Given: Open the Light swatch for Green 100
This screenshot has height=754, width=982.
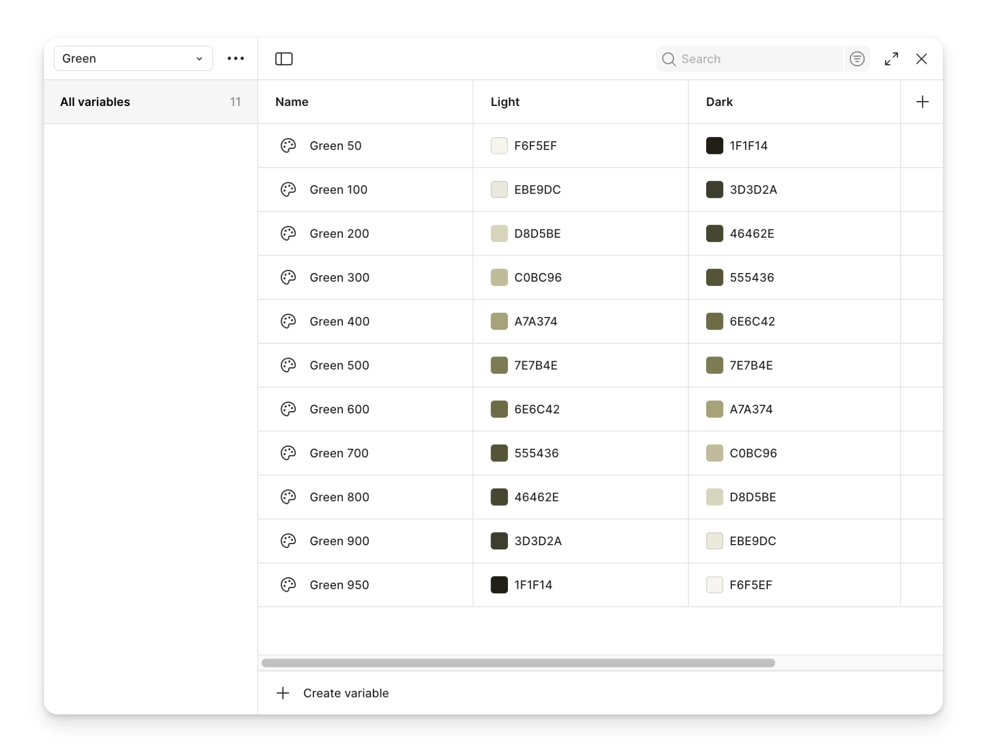Looking at the screenshot, I should (x=499, y=189).
